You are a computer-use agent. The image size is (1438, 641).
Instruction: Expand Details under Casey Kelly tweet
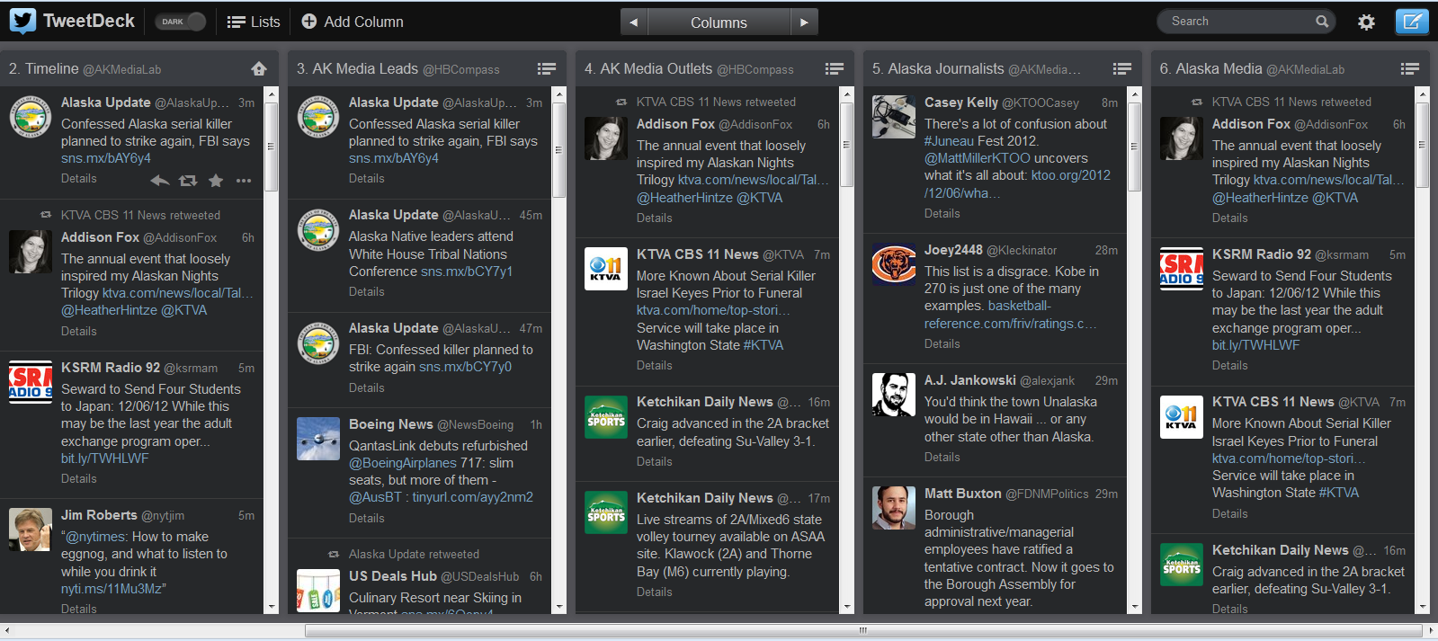(x=942, y=213)
